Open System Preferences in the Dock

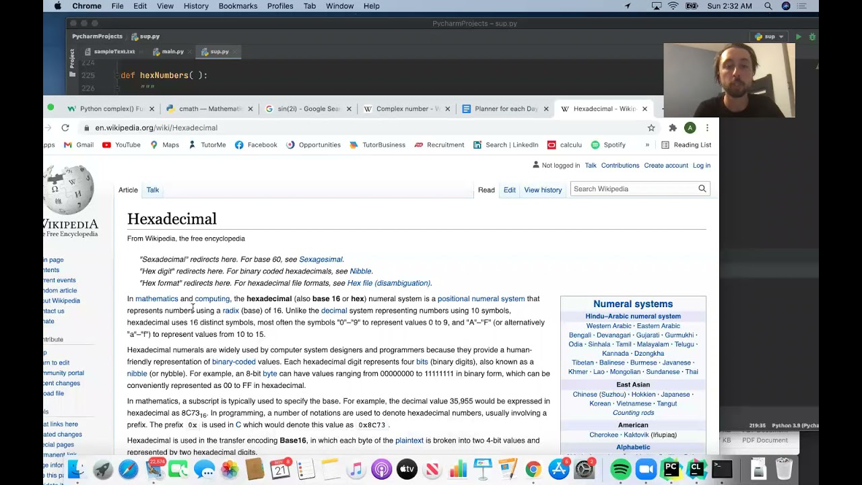coord(585,469)
